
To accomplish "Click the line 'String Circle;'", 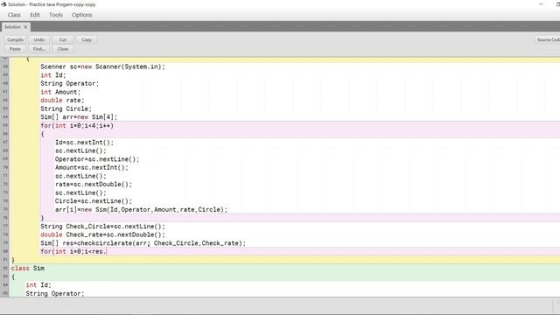I will tap(66, 108).
